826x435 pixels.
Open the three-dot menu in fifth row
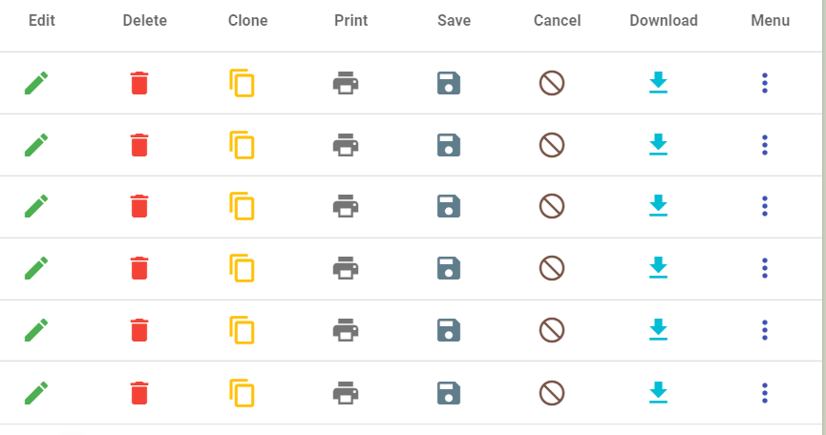[x=765, y=330]
